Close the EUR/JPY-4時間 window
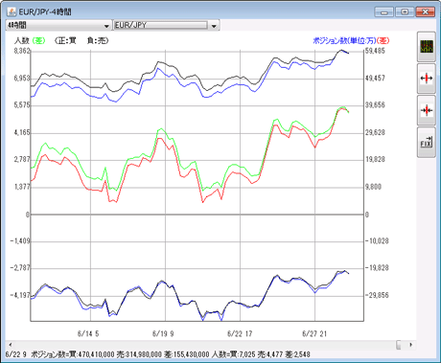Viewport: 441px width, 363px height. click(x=426, y=12)
